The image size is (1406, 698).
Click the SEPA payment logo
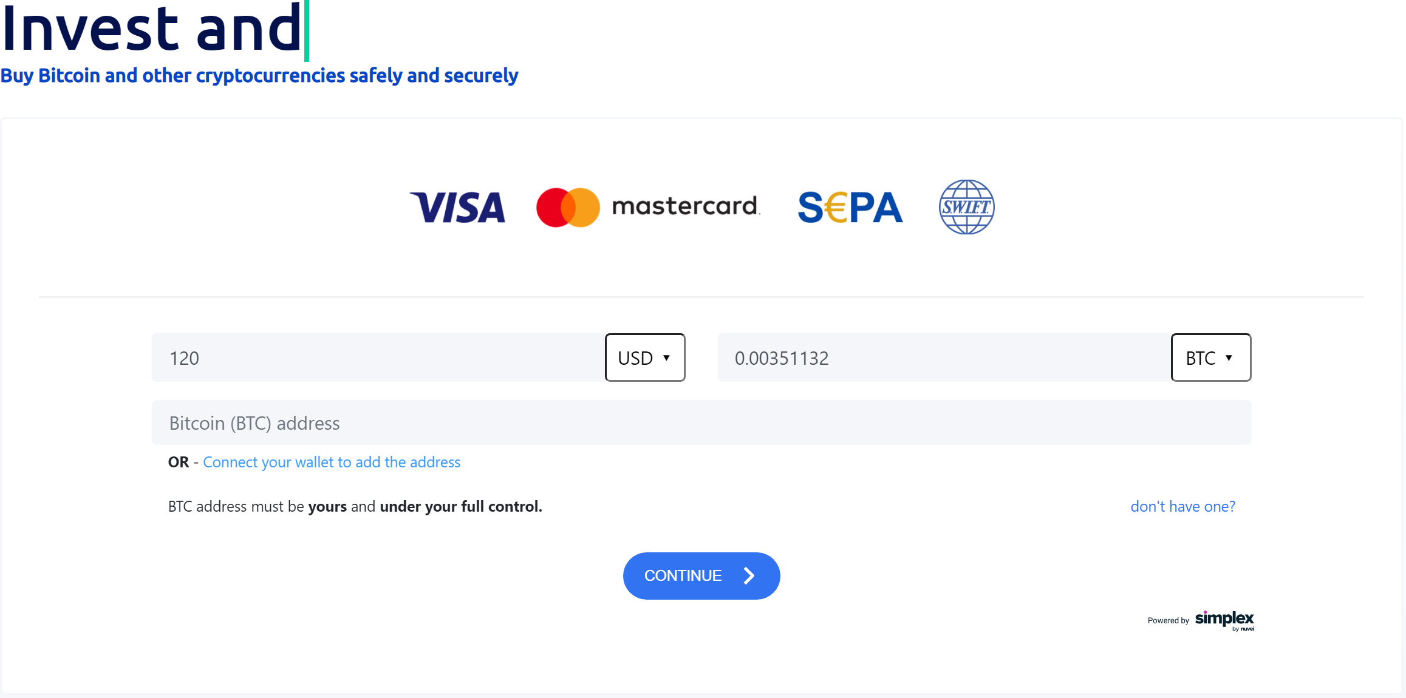[850, 208]
